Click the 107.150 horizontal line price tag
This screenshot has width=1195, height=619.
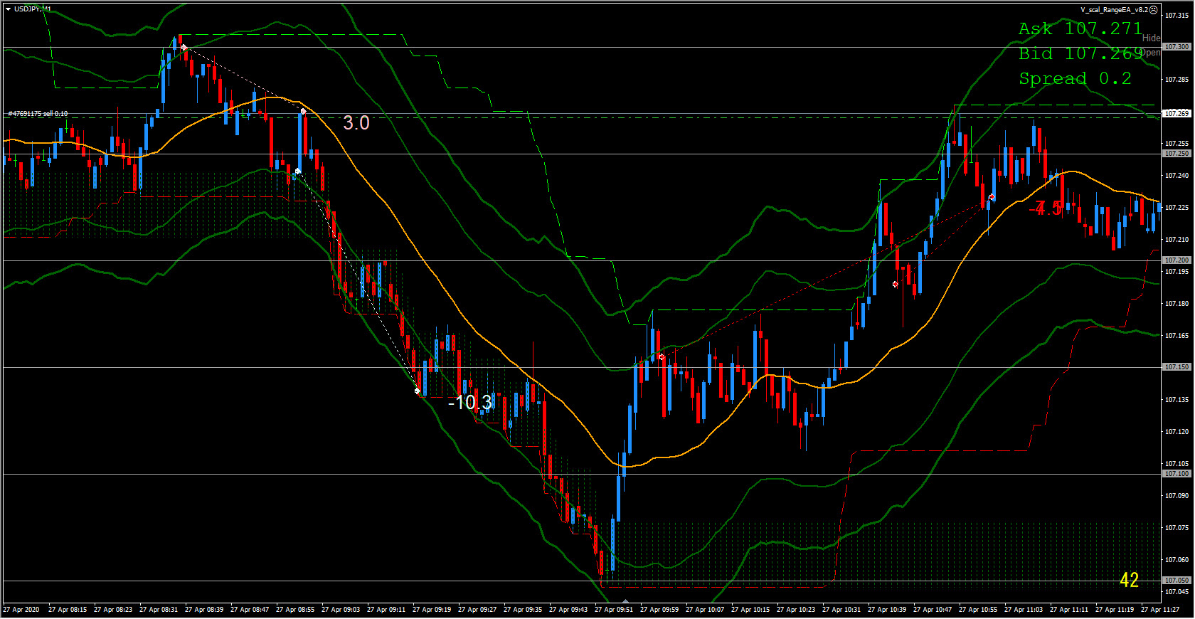pos(1177,367)
